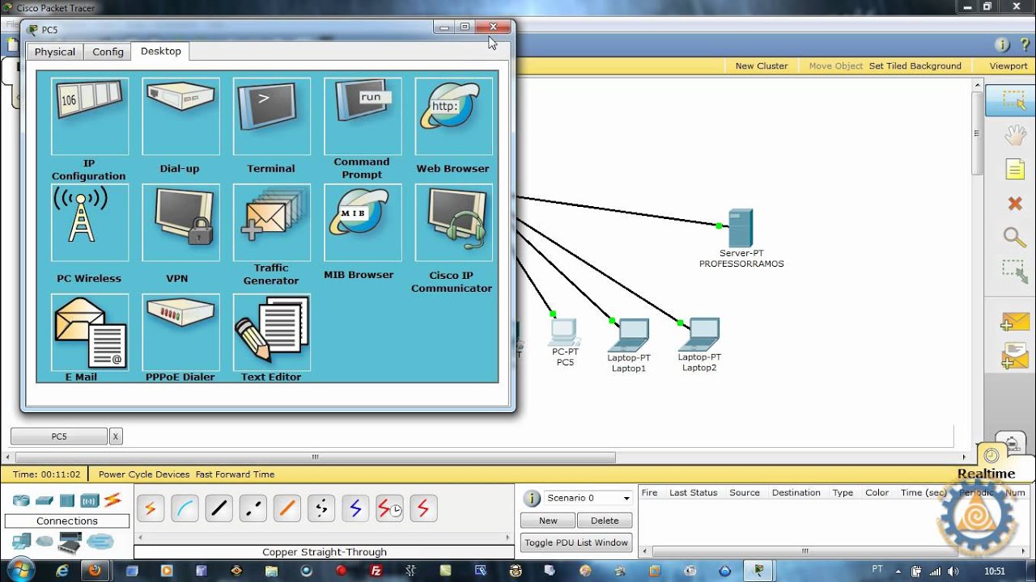Select the Add Complex PDU envelope
This screenshot has width=1036, height=582.
pyautogui.click(x=1015, y=356)
